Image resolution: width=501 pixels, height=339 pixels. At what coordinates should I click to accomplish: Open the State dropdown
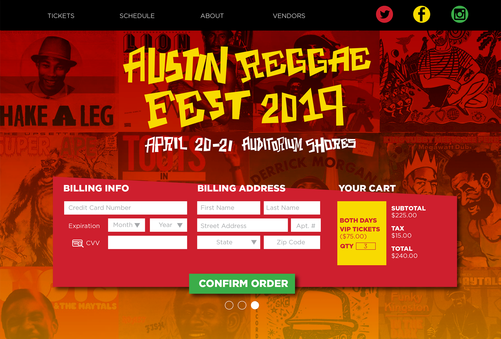(x=229, y=242)
